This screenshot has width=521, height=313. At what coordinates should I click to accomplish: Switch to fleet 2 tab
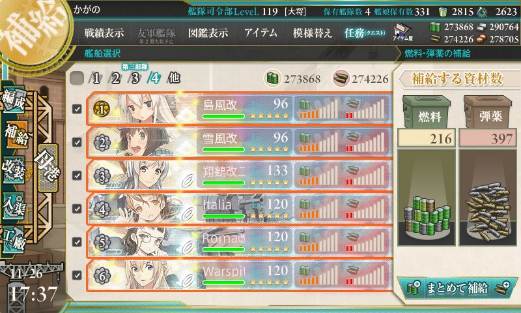click(115, 78)
